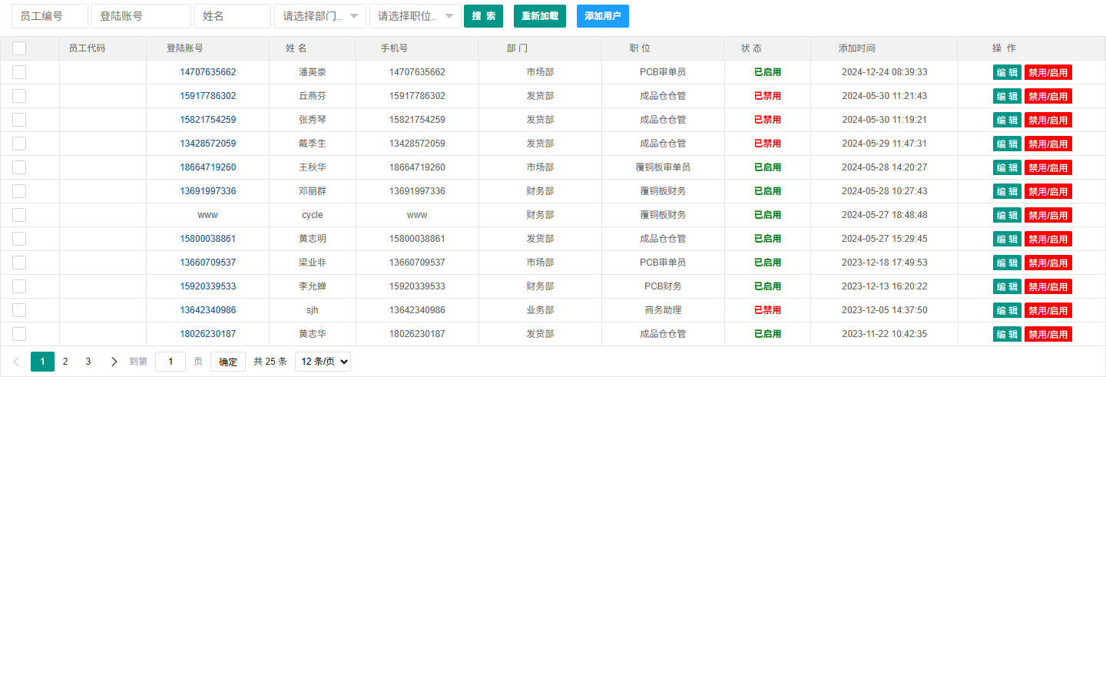Click the page number jump input

[x=171, y=362]
